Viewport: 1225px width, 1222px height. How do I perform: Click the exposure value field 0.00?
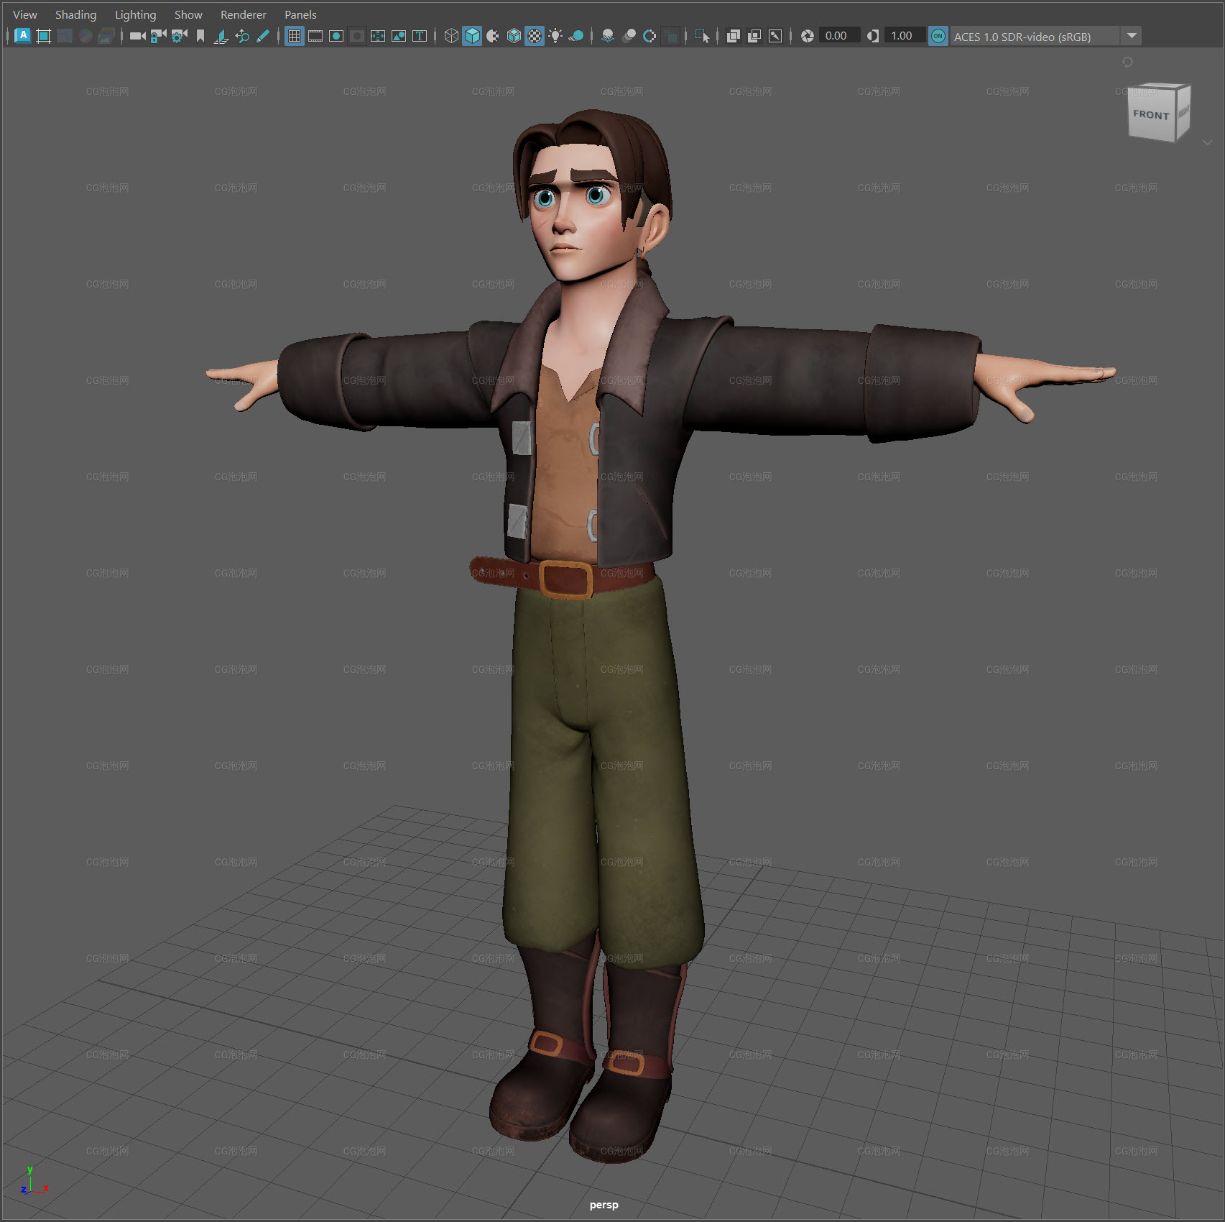(839, 36)
